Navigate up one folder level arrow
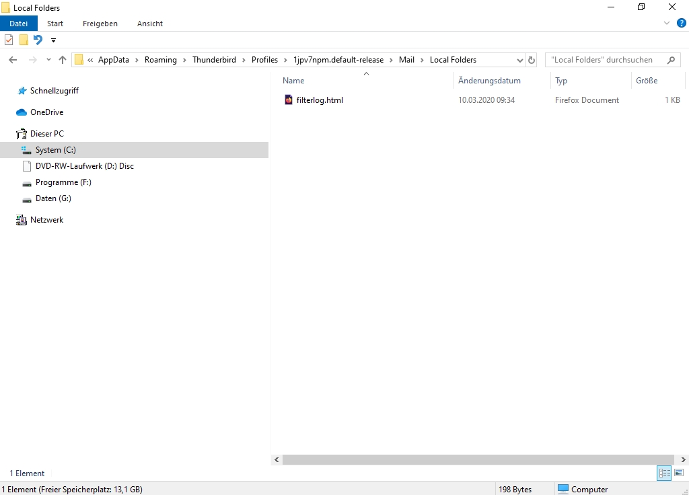This screenshot has width=689, height=495. click(63, 60)
